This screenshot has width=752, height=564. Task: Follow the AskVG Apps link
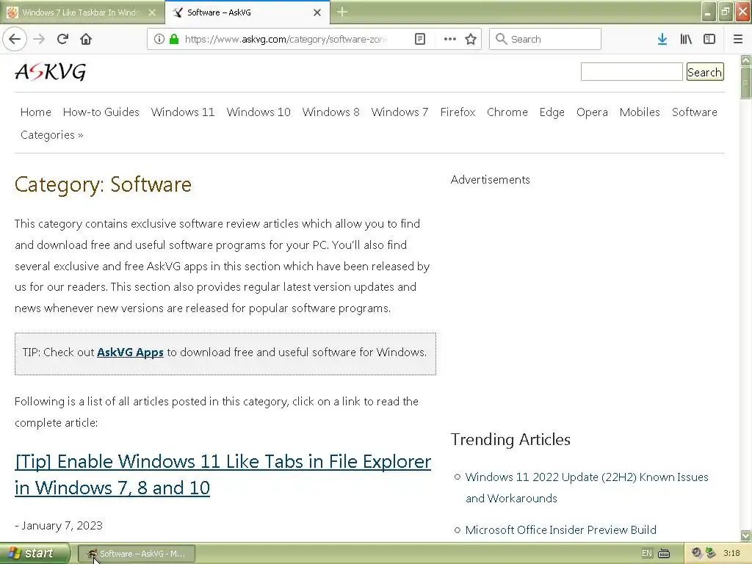pos(130,352)
